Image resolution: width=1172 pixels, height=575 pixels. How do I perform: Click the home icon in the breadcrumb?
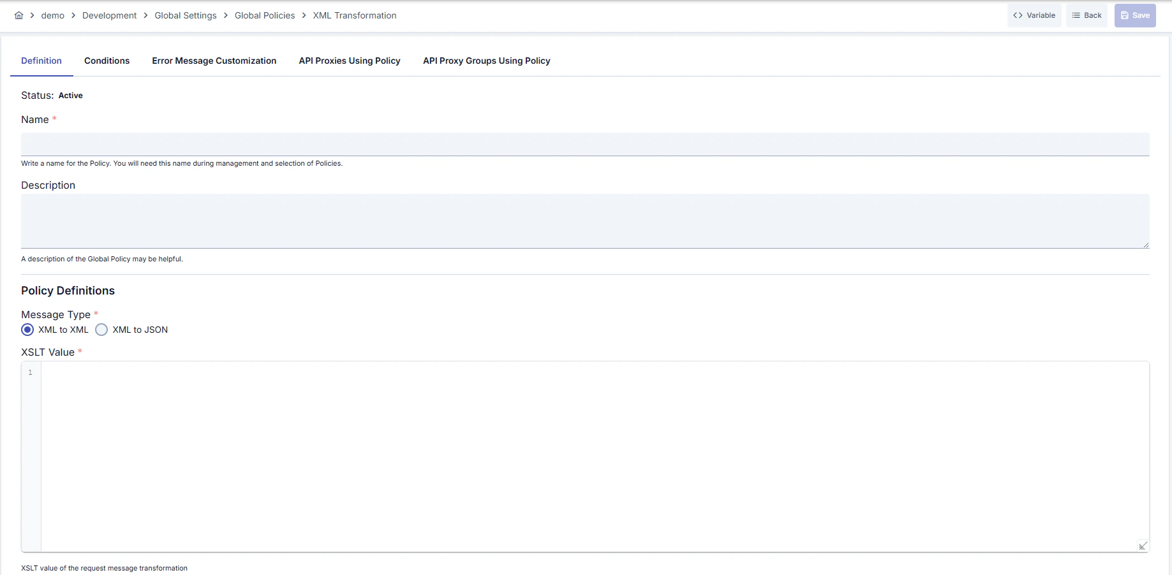tap(19, 15)
